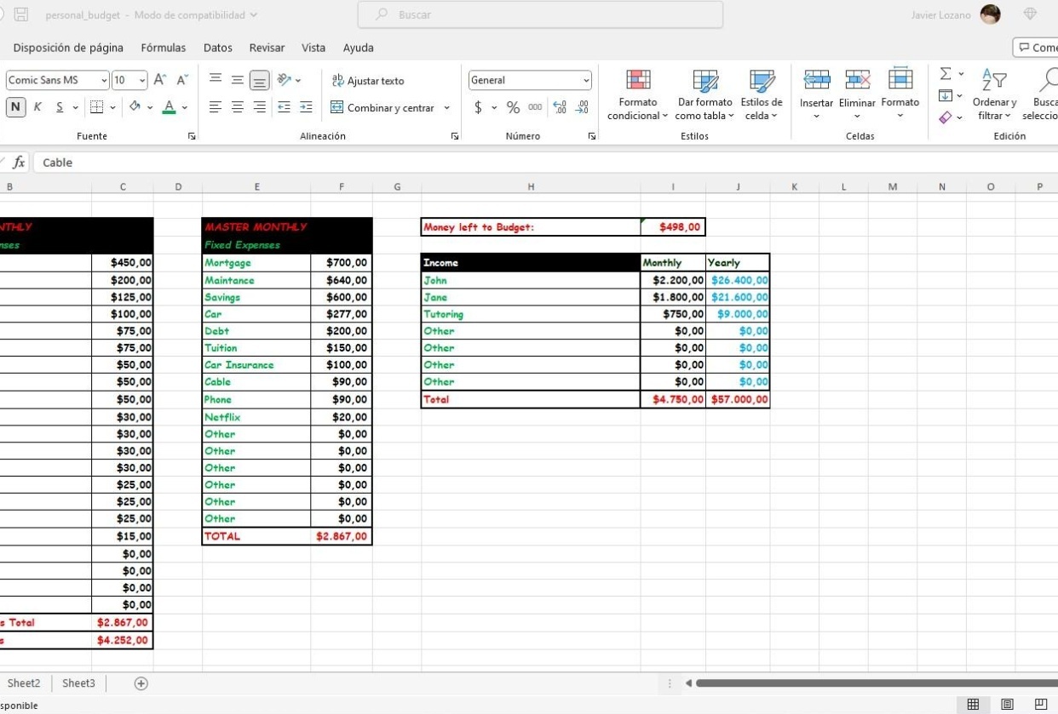
Task: Align text to top of cell
Action: (x=216, y=80)
